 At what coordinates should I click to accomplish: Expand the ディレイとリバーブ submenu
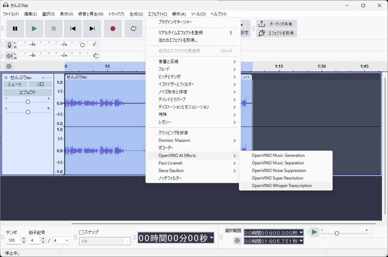[x=193, y=99]
